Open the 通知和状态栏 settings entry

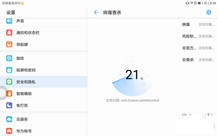pyautogui.click(x=44, y=33)
